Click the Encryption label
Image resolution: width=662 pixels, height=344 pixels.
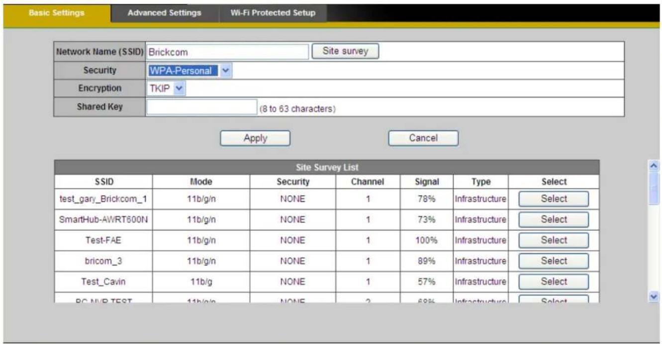pyautogui.click(x=99, y=88)
